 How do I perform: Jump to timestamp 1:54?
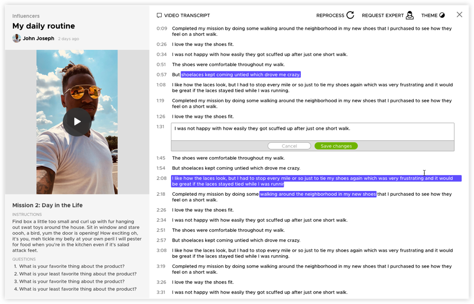(161, 168)
